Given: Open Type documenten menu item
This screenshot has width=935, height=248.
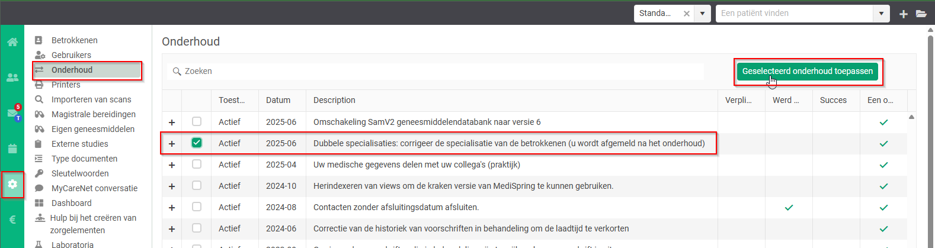Looking at the screenshot, I should pyautogui.click(x=84, y=159).
